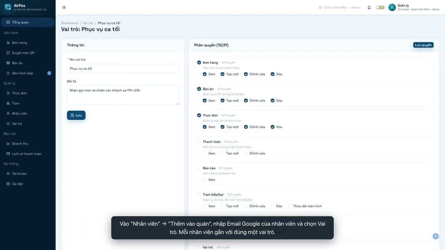The height and width of the screenshot is (250, 445).
Task: Click the "Thông tin" panel heading
Action: tap(75, 45)
